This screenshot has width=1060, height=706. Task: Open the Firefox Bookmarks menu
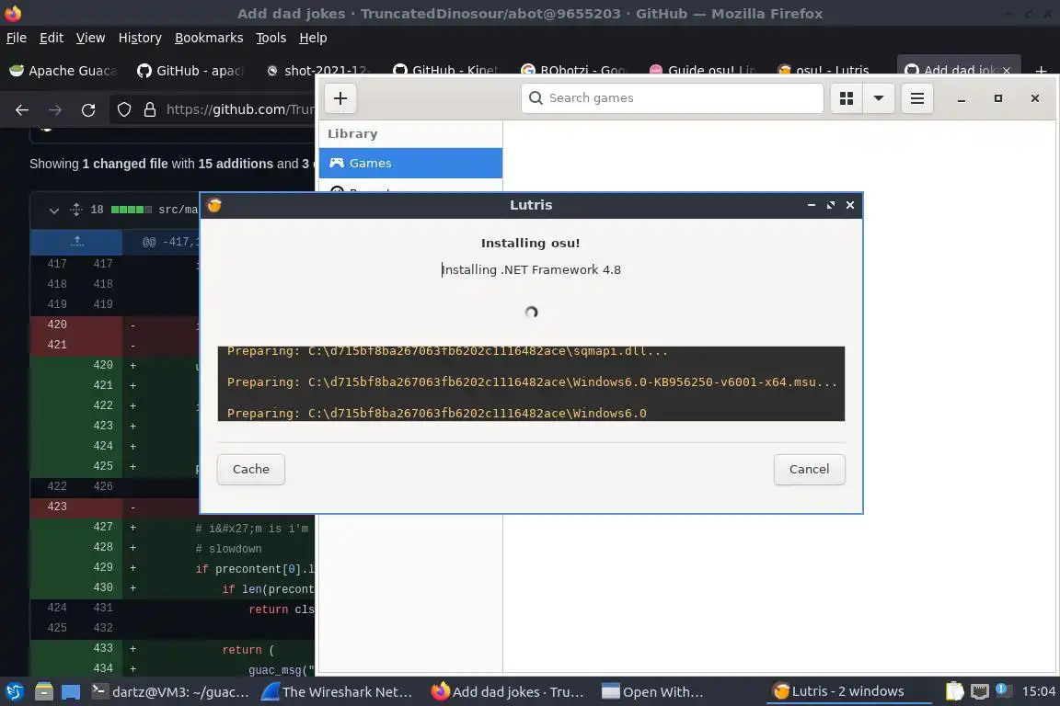tap(209, 38)
